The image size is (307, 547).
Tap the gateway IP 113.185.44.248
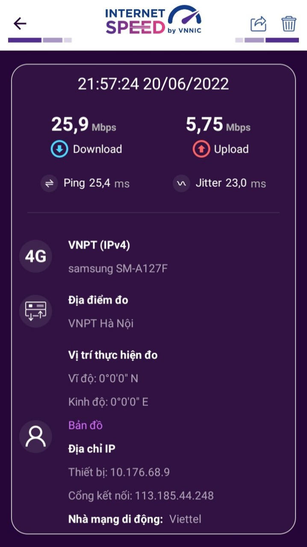(x=174, y=496)
